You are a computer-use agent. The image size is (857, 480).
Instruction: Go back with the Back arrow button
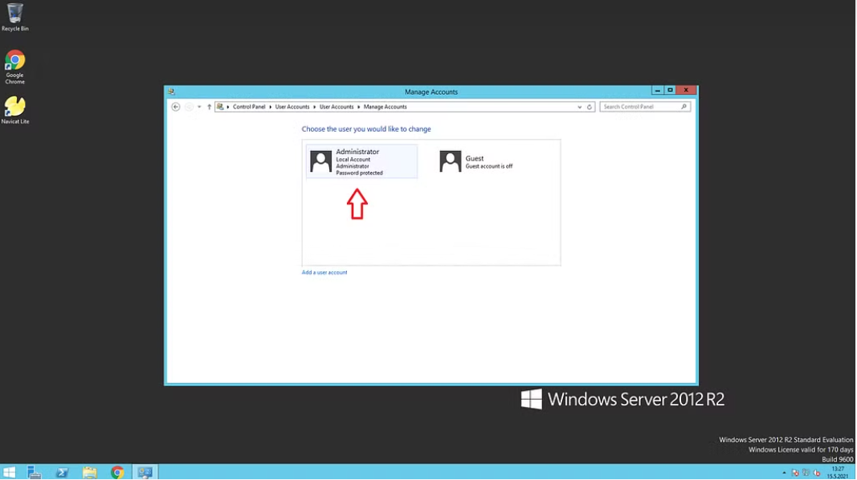[x=175, y=107]
